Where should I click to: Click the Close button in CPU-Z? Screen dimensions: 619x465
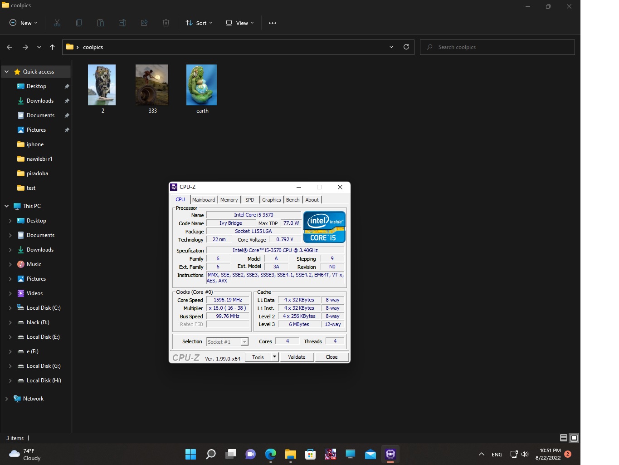(x=331, y=357)
